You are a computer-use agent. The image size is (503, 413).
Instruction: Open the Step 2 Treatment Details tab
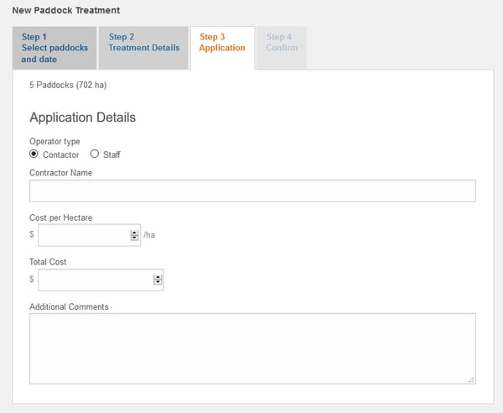(143, 43)
